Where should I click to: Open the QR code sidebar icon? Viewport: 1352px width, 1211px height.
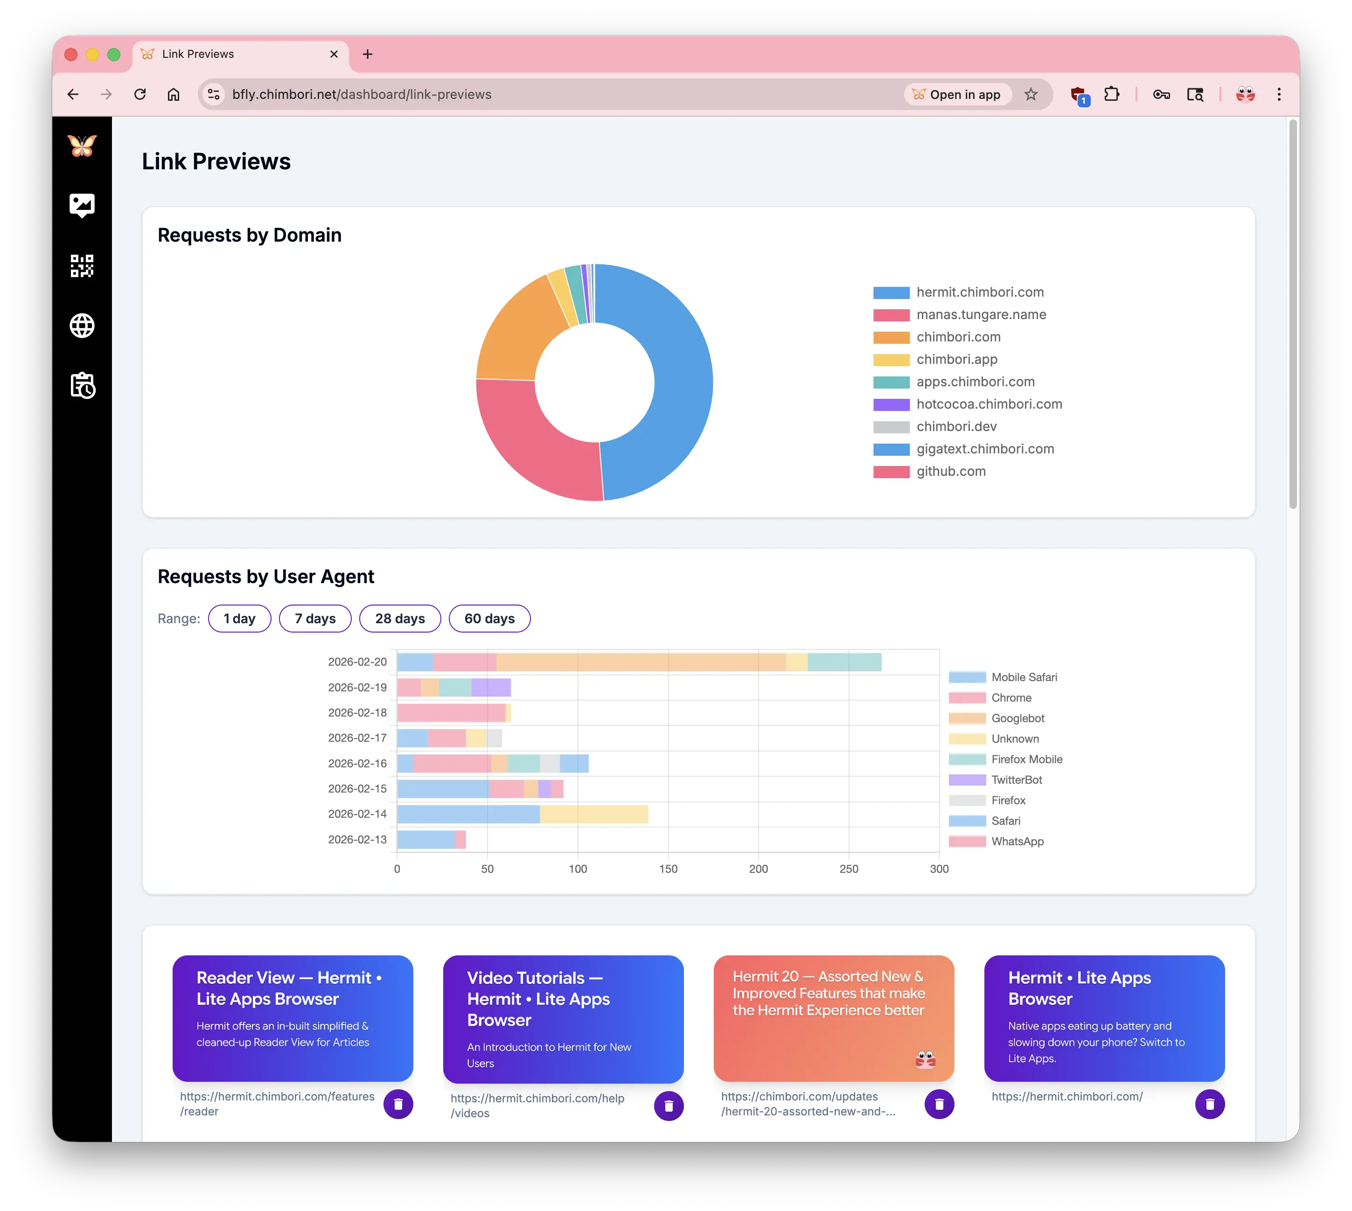tap(82, 265)
